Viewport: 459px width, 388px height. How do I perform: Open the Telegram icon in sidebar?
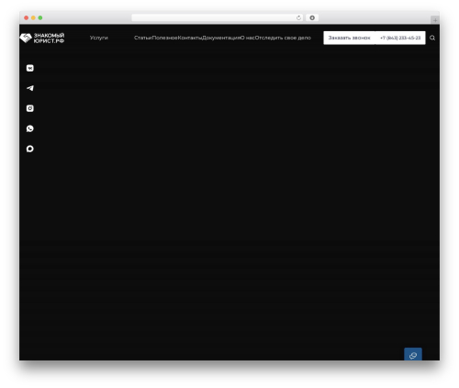point(30,88)
